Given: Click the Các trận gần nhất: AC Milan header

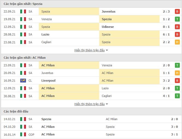Looking at the screenshot, I should point(25,58).
